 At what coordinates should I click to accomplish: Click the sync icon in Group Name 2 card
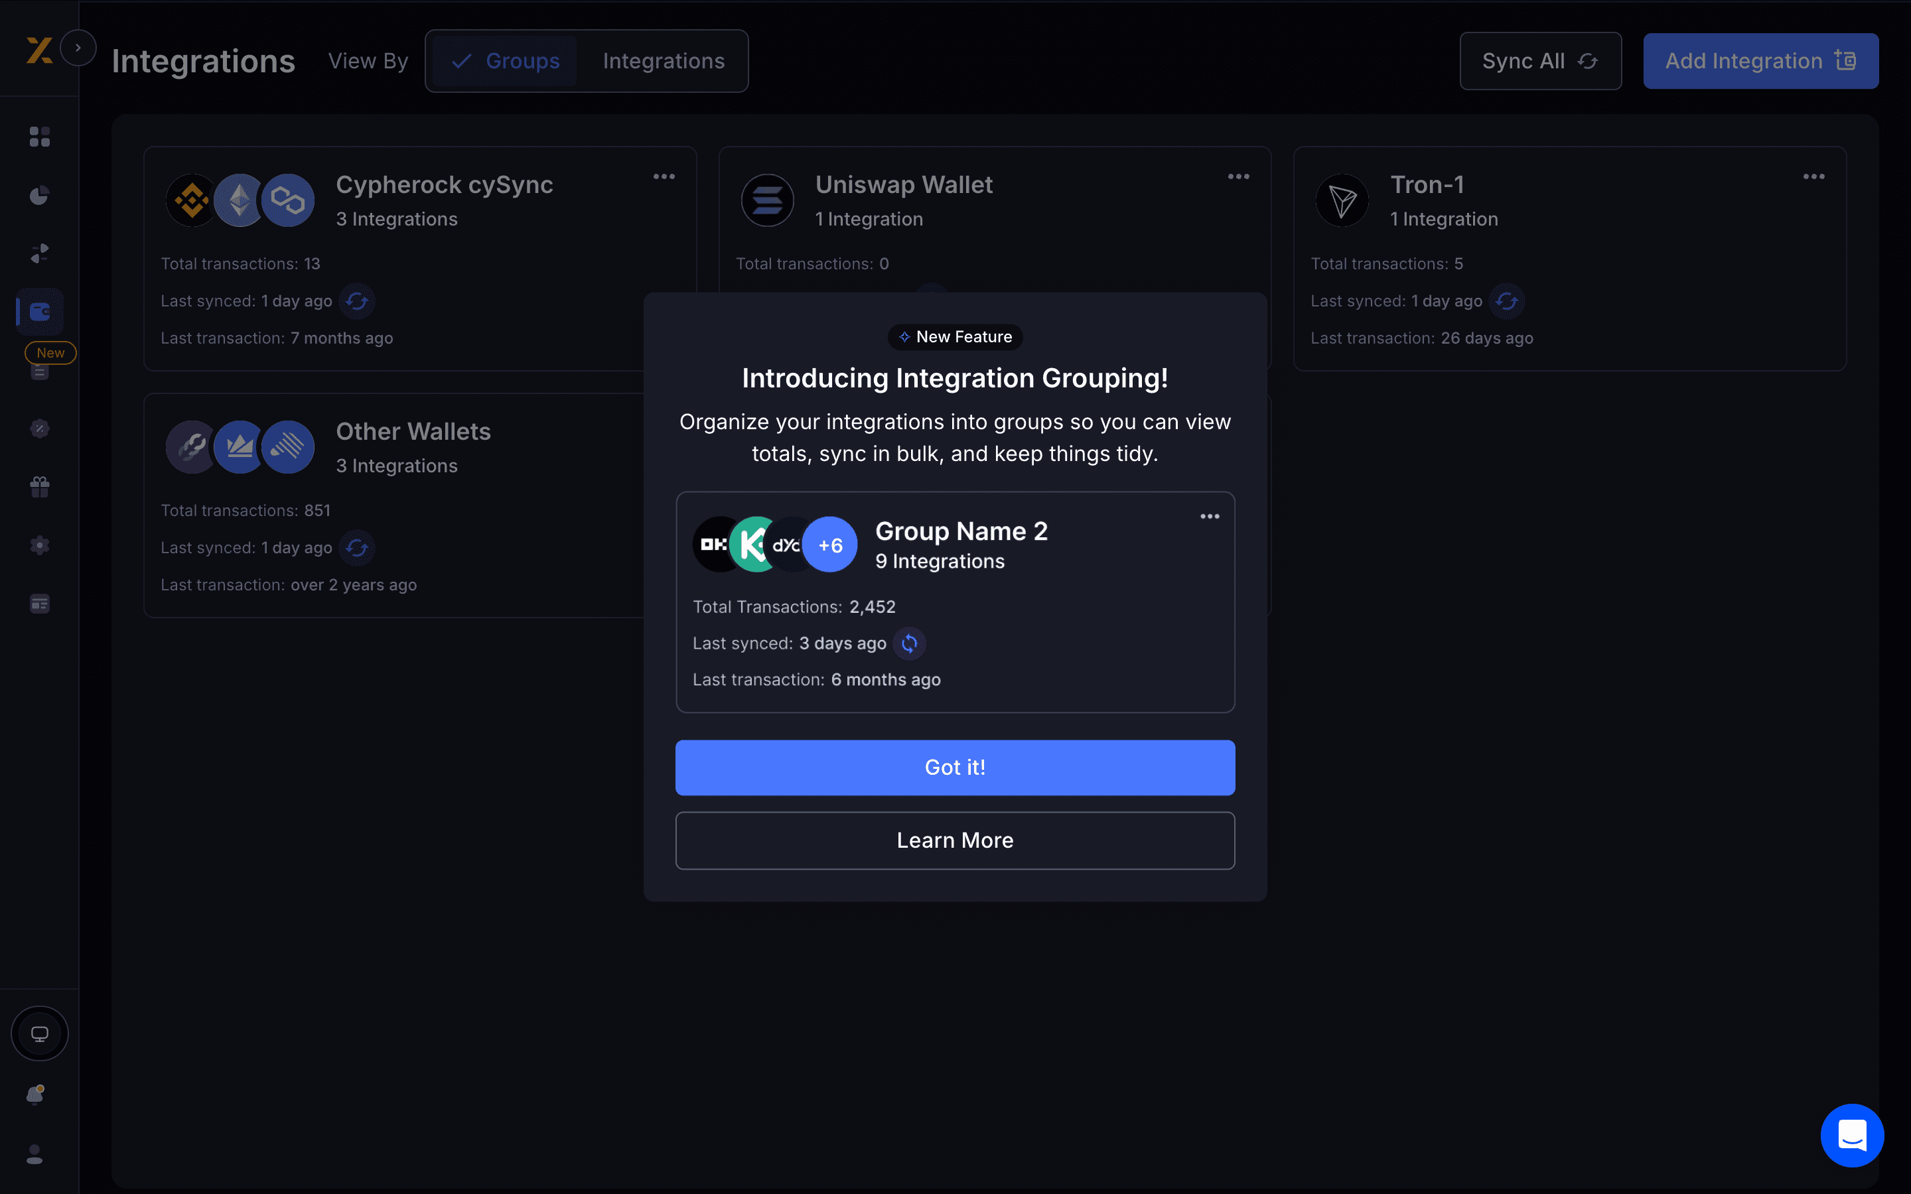click(x=909, y=643)
